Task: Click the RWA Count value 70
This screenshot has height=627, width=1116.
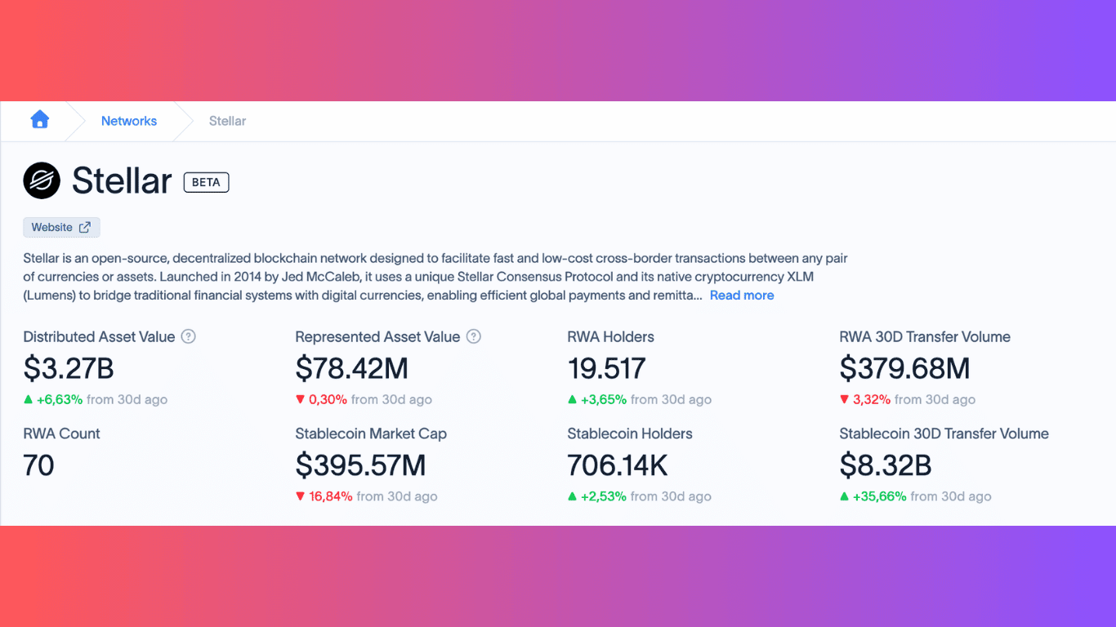Action: 38,466
